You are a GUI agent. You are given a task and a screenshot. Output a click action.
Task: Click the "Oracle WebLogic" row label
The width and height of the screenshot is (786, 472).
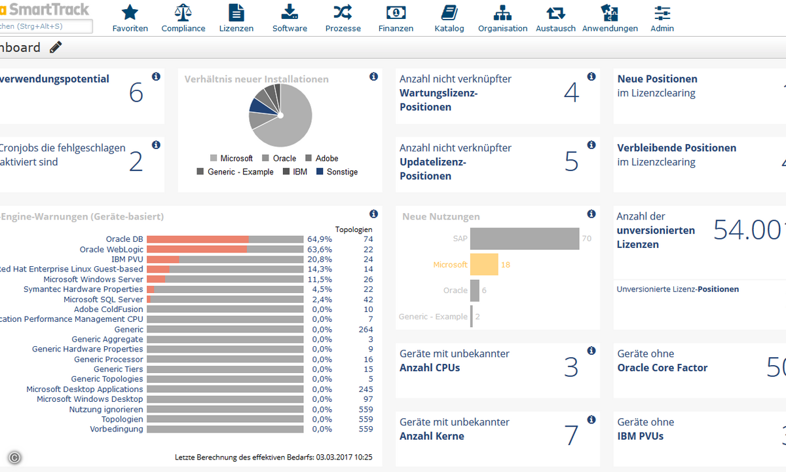[x=111, y=250]
